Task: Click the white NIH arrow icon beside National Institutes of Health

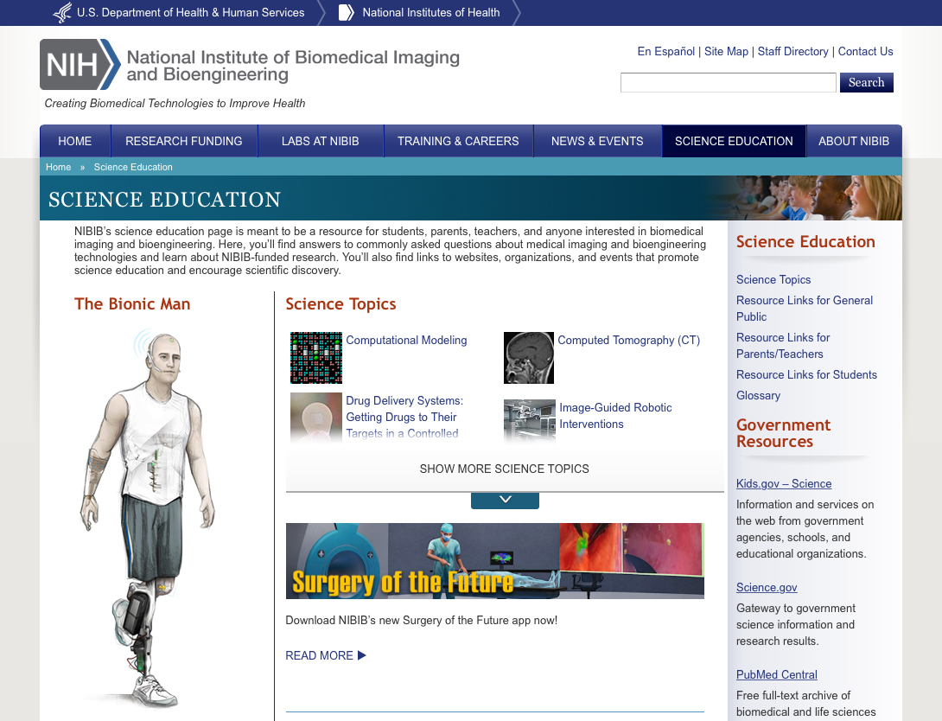Action: point(346,12)
